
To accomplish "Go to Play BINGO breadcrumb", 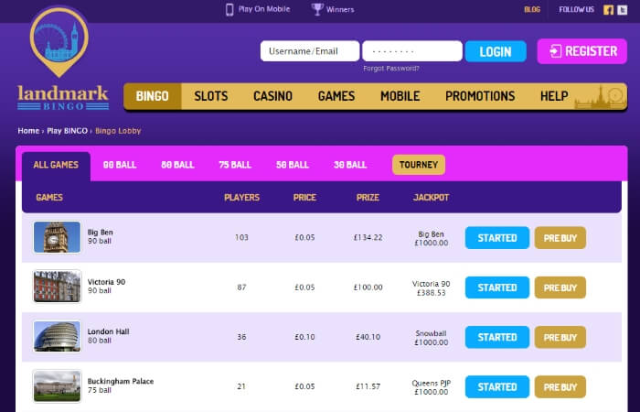I will coord(67,131).
